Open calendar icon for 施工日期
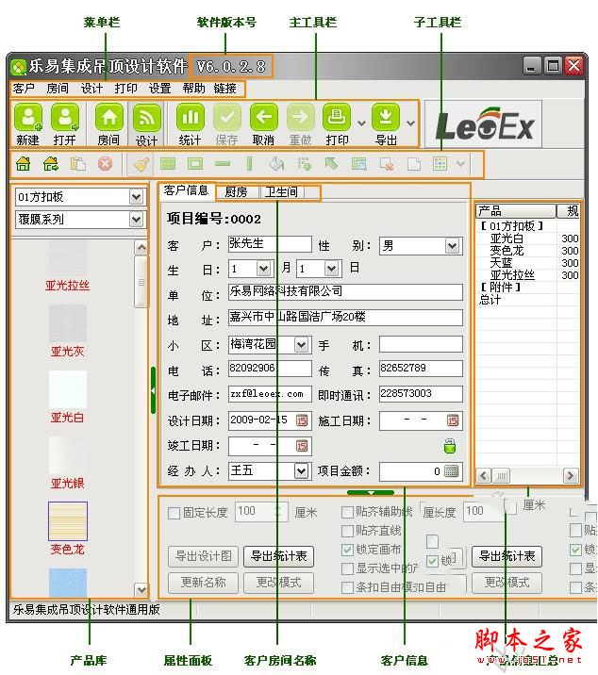Viewport: 598px width, 675px height. tap(453, 420)
